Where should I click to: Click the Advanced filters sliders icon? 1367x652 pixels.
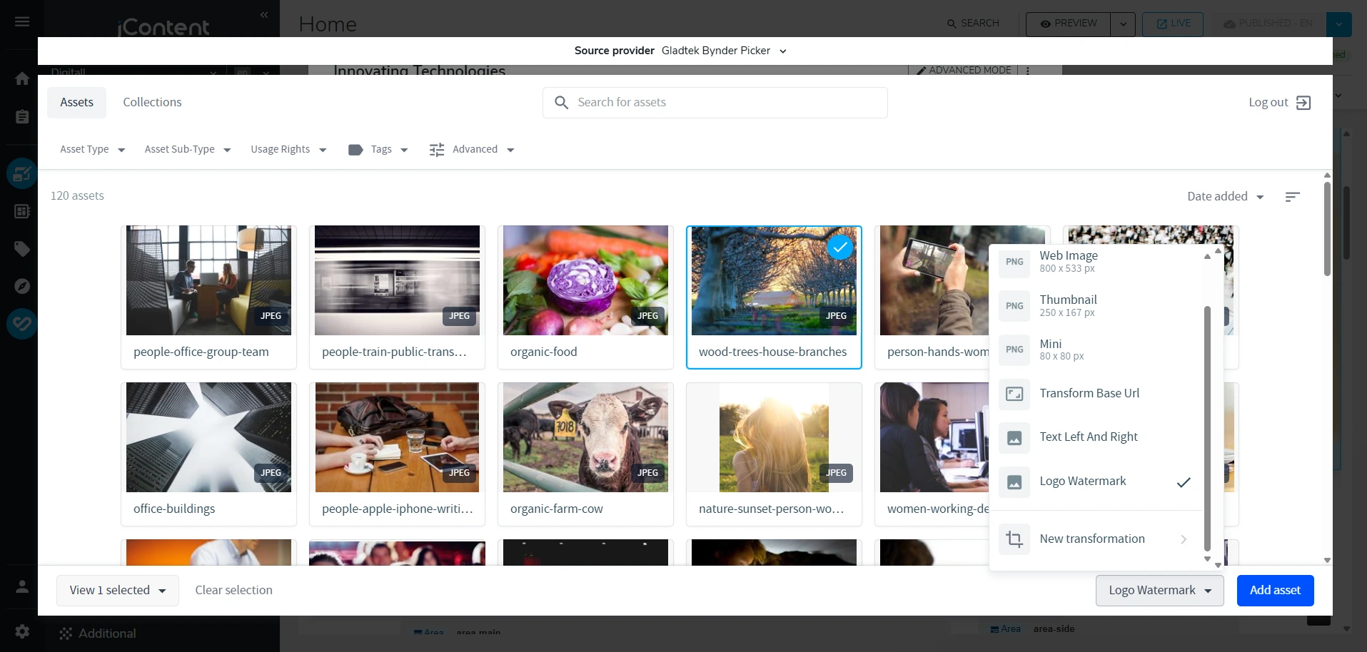click(437, 150)
